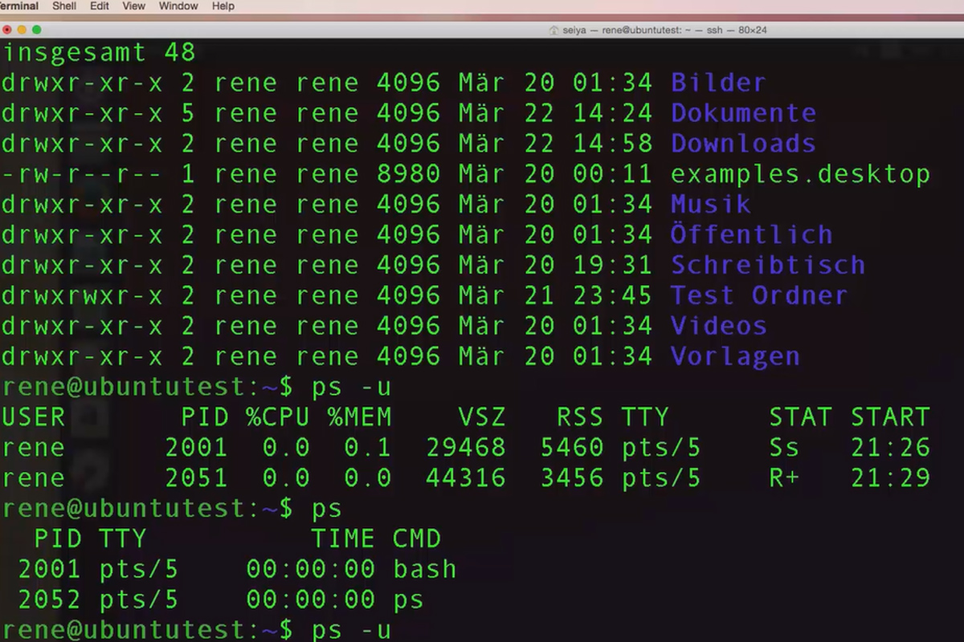The height and width of the screenshot is (642, 964).
Task: Open the Edit menu
Action: (99, 6)
